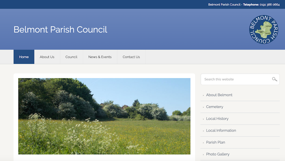Open the Home navigation tab

pos(24,57)
